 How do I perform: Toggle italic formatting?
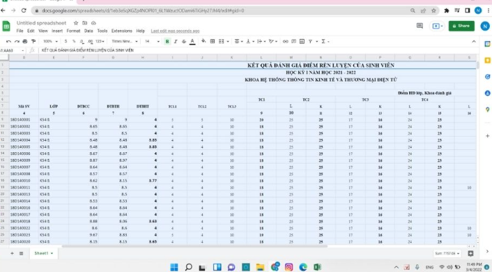176,41
